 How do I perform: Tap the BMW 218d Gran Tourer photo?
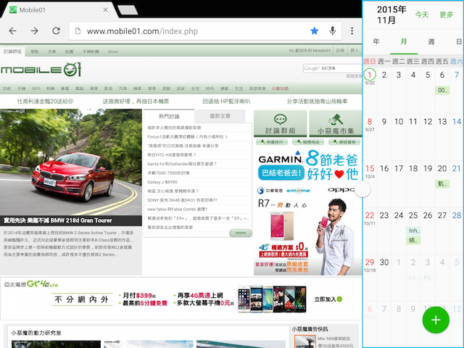71,162
